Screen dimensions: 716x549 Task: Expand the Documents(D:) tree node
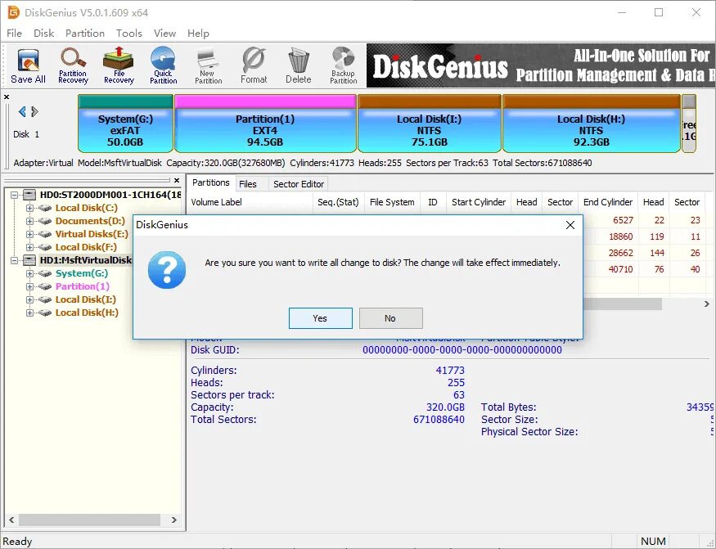[x=29, y=220]
